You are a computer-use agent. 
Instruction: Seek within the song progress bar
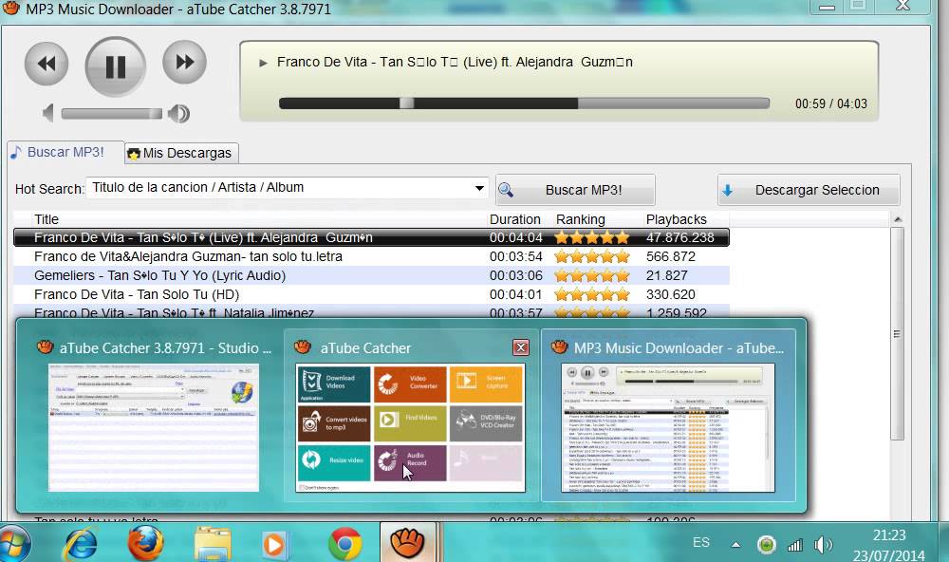pos(524,103)
